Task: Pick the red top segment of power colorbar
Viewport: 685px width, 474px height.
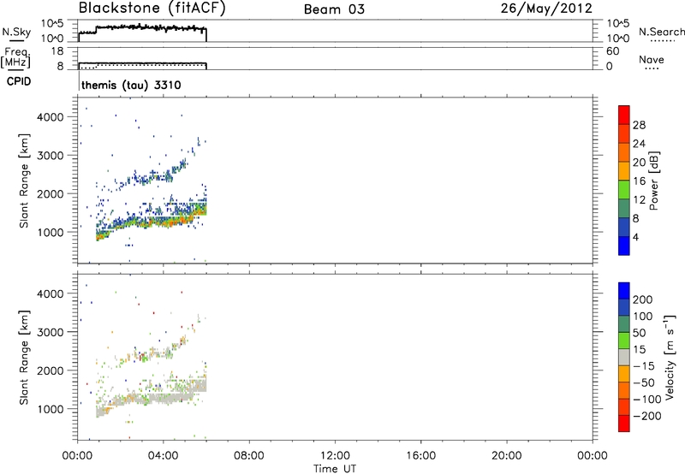Action: (x=624, y=115)
